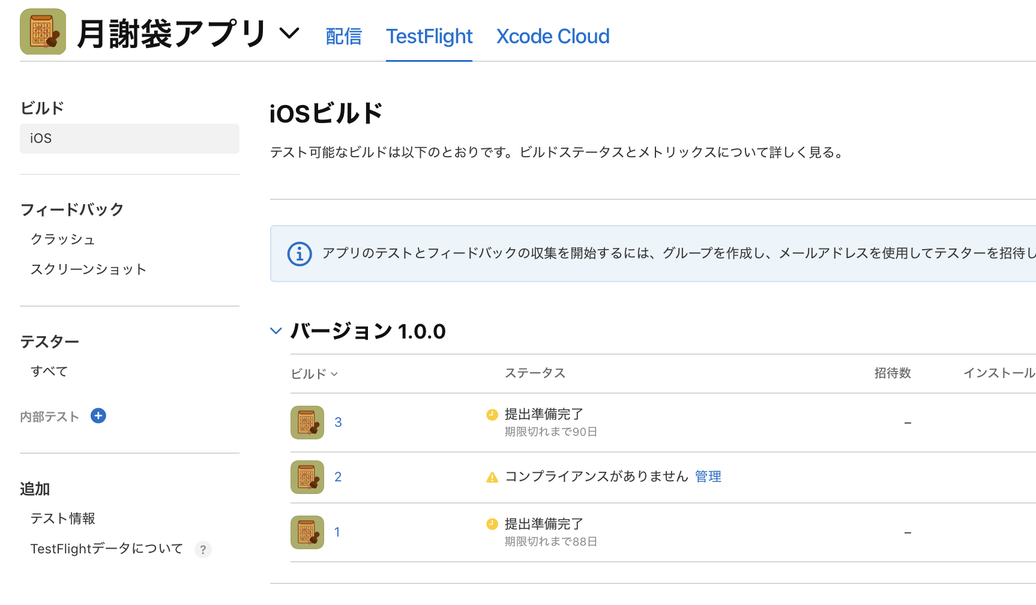Image resolution: width=1036 pixels, height=605 pixels.
Task: Open the app switcher chevron beside 月謝袋アプリ
Action: [289, 33]
